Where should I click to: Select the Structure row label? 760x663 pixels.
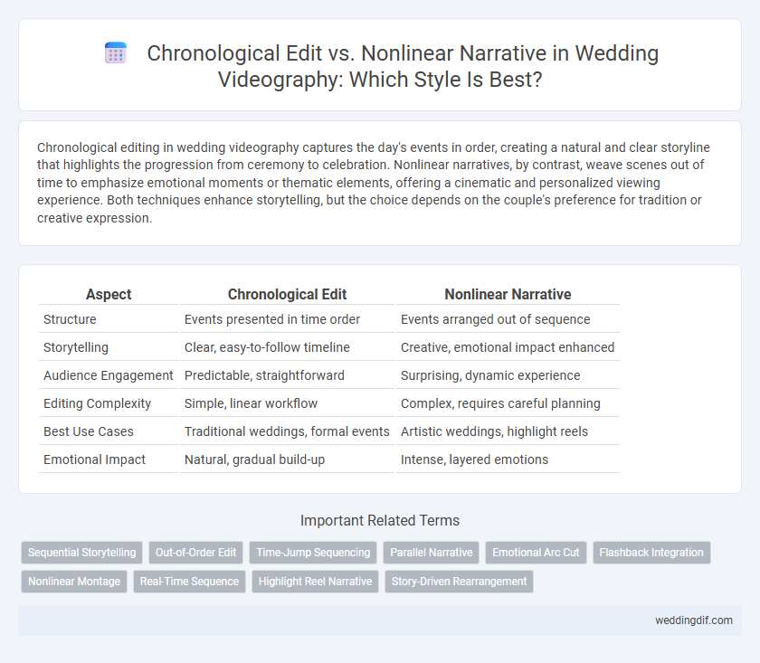tap(70, 319)
